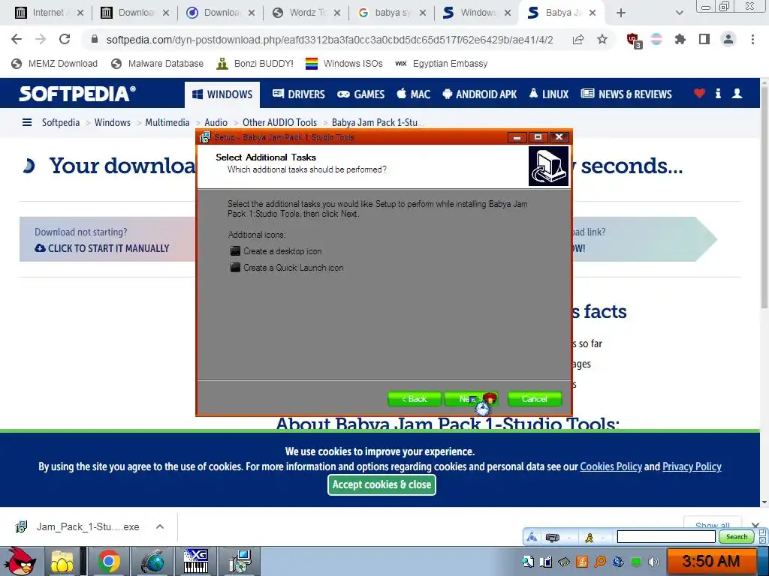
Task: Enable Create a Quick Launch icon checkbox
Action: coord(235,268)
